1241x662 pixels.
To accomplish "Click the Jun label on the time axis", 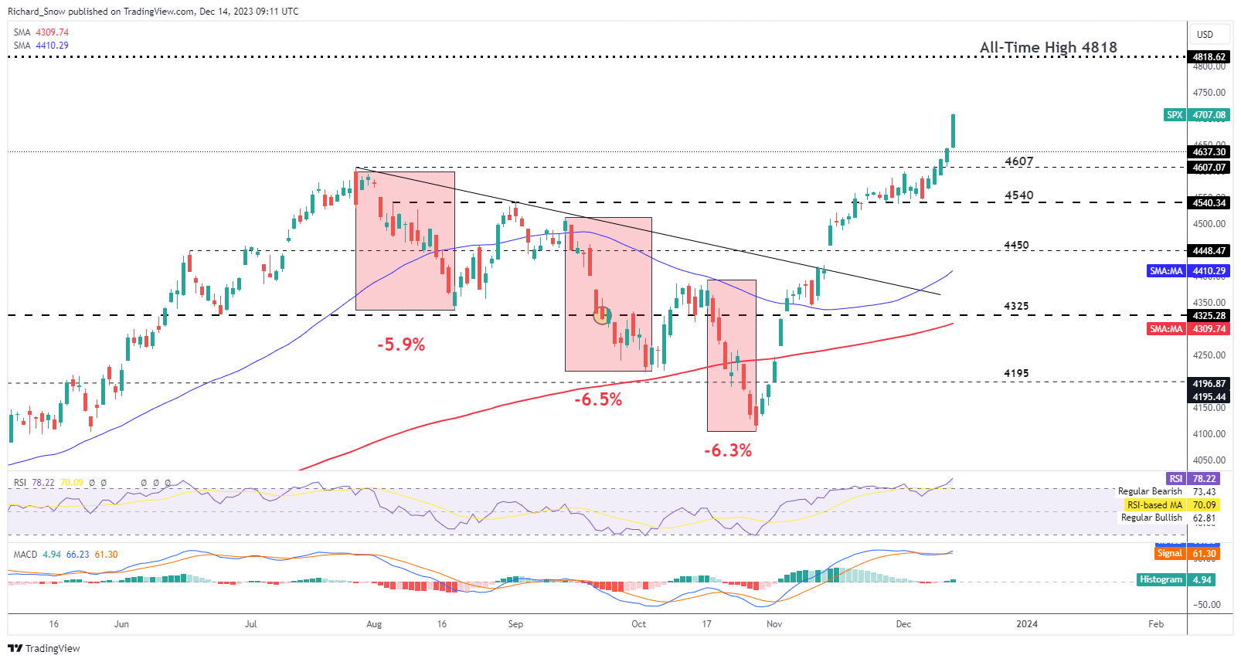I will [x=121, y=624].
